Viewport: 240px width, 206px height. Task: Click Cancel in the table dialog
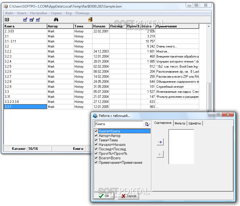129,196
